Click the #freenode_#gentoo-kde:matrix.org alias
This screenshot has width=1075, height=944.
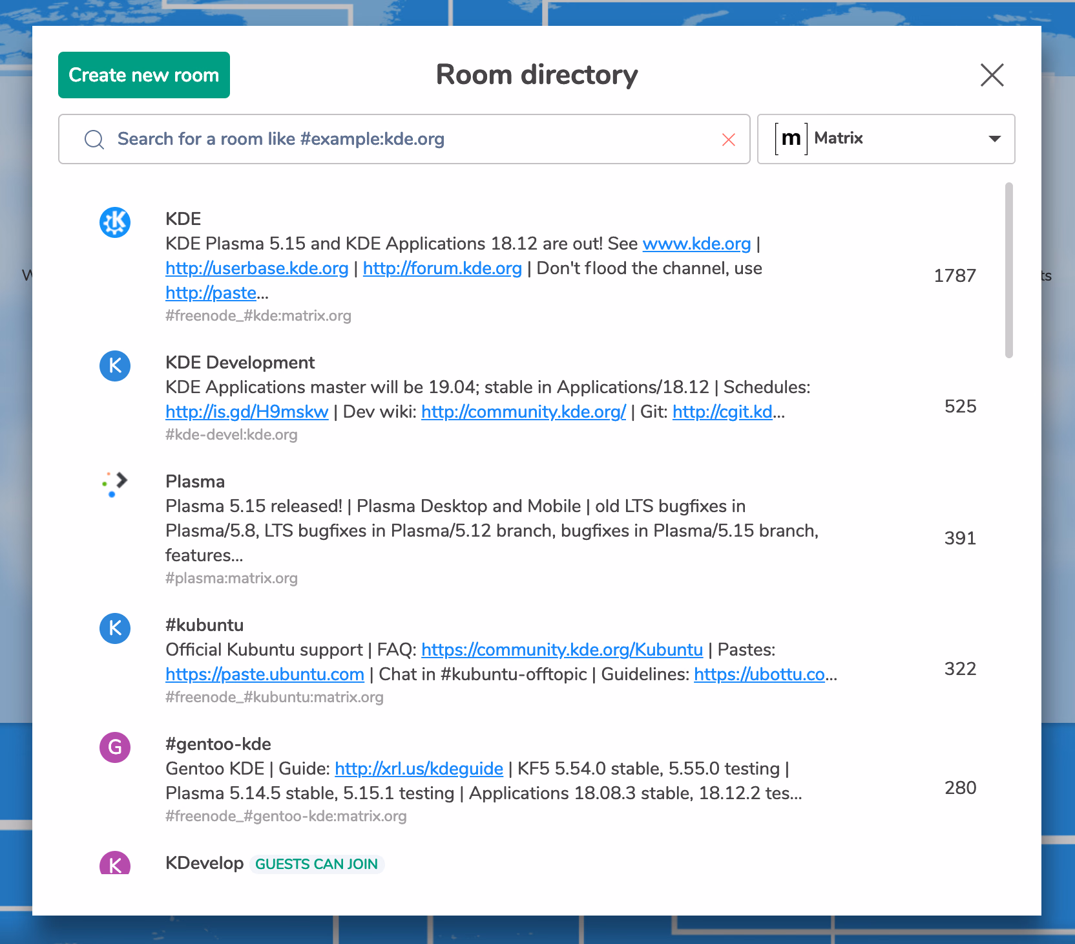[x=286, y=817]
